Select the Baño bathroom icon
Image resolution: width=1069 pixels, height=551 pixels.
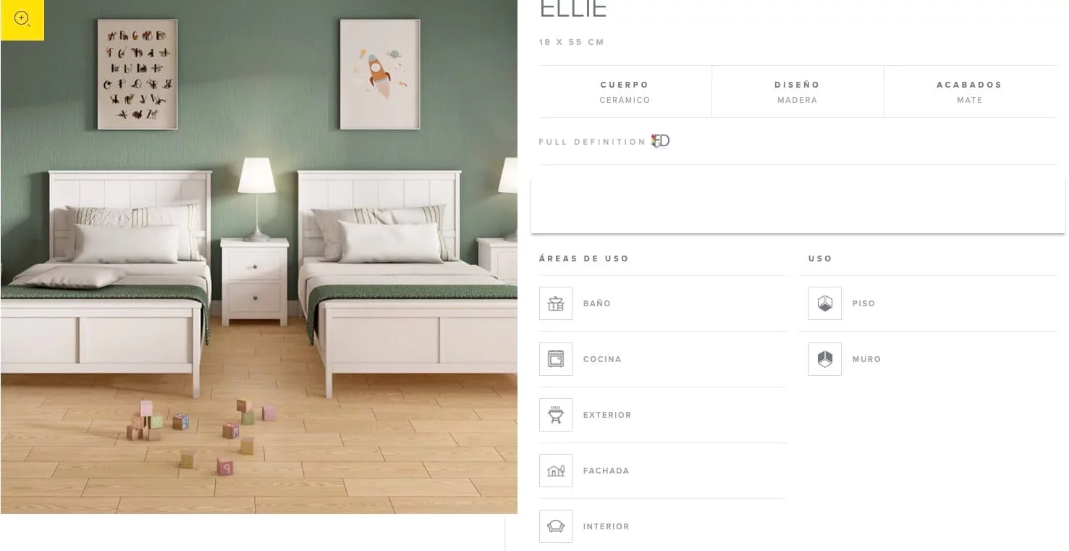(555, 303)
